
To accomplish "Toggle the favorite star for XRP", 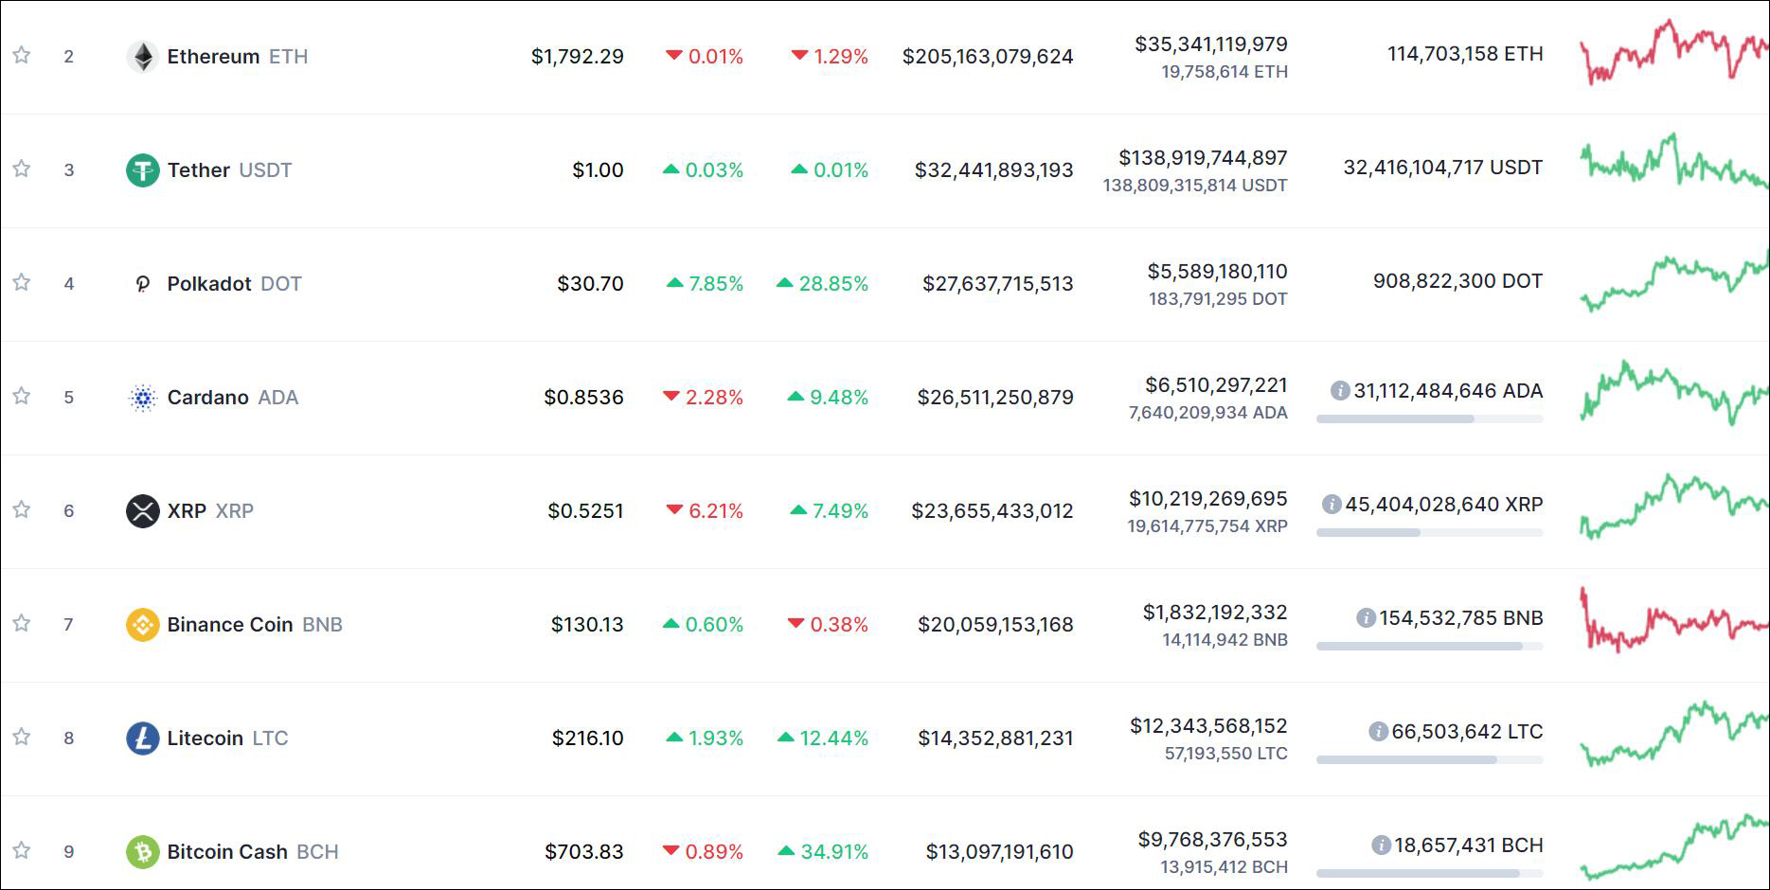I will click(22, 509).
